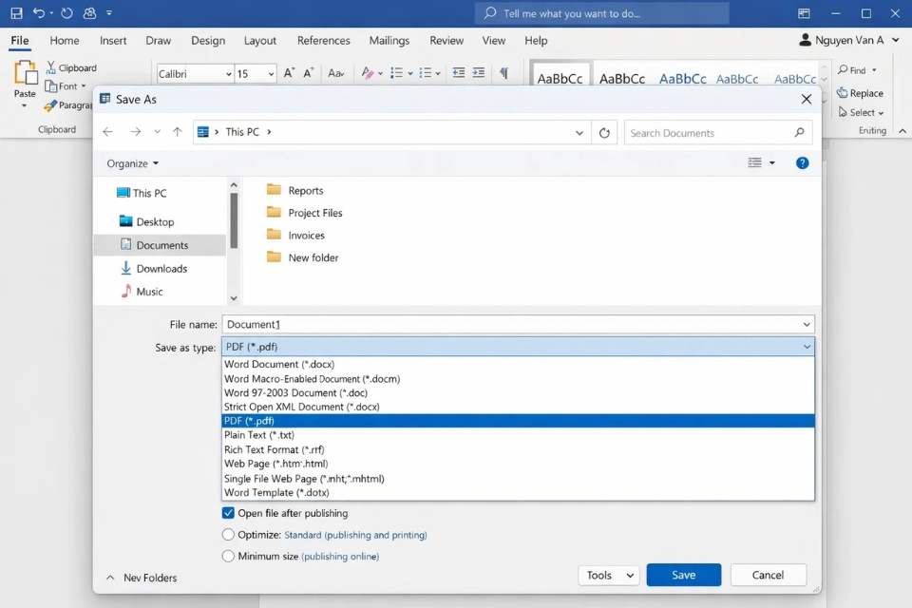Toggle paragraph marks with the pilcrow icon
Screen dimensions: 912x608
click(503, 73)
